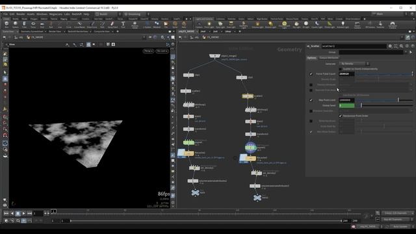Click the group selection arrow button
The image size is (416, 234).
coord(411,52)
